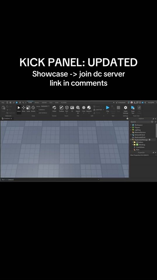
Task: Click the Explorer vertical scrollbar
Action: point(156,130)
